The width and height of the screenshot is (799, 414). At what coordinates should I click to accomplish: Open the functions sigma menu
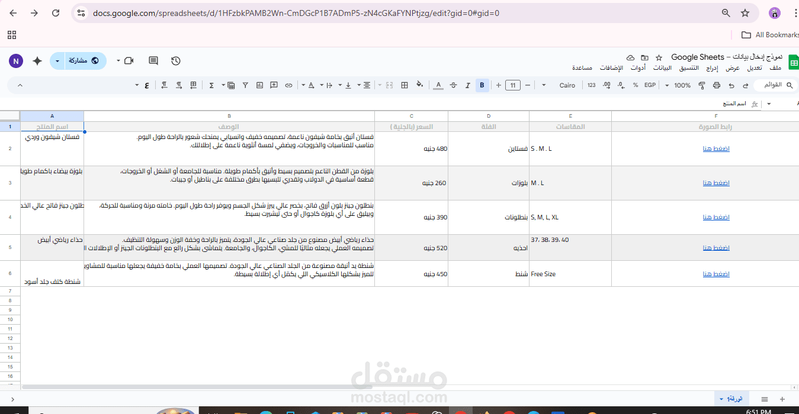pos(211,86)
